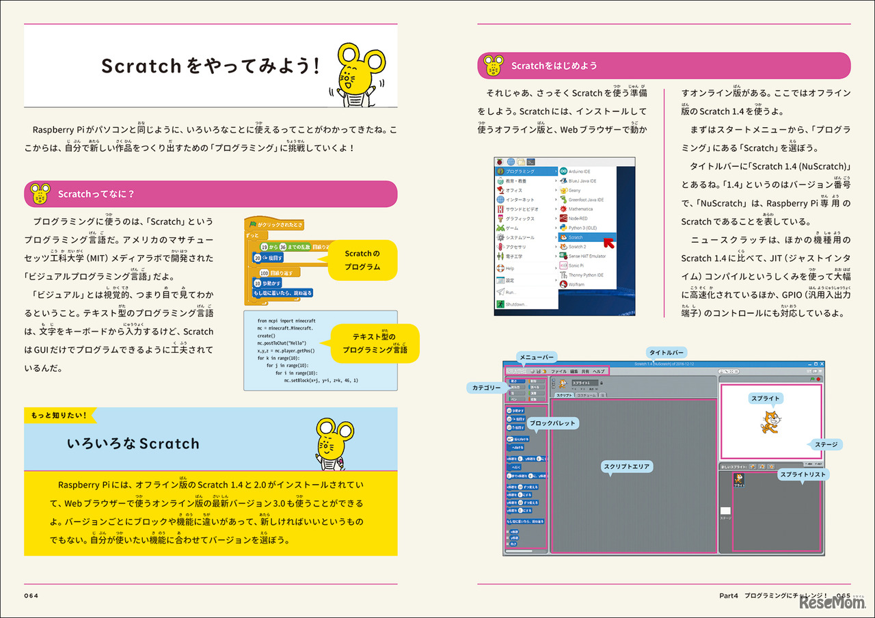Click the share project icon in Scratch
Viewport: 875px width, 618px height.
pyautogui.click(x=545, y=371)
